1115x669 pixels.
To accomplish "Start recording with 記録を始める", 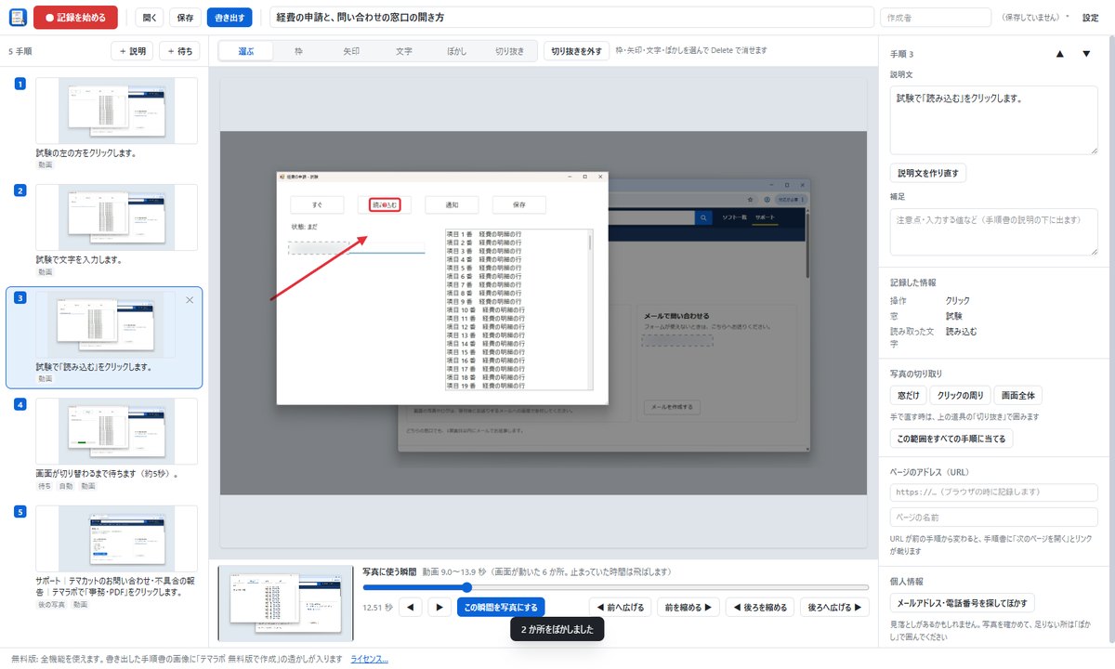I will tap(75, 17).
